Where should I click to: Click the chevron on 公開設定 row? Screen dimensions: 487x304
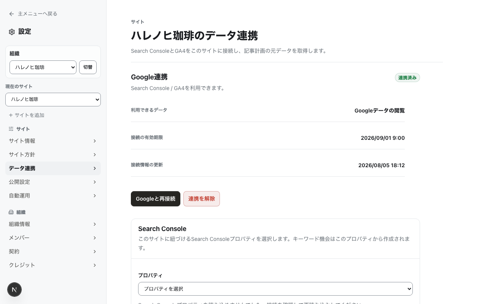click(x=95, y=182)
